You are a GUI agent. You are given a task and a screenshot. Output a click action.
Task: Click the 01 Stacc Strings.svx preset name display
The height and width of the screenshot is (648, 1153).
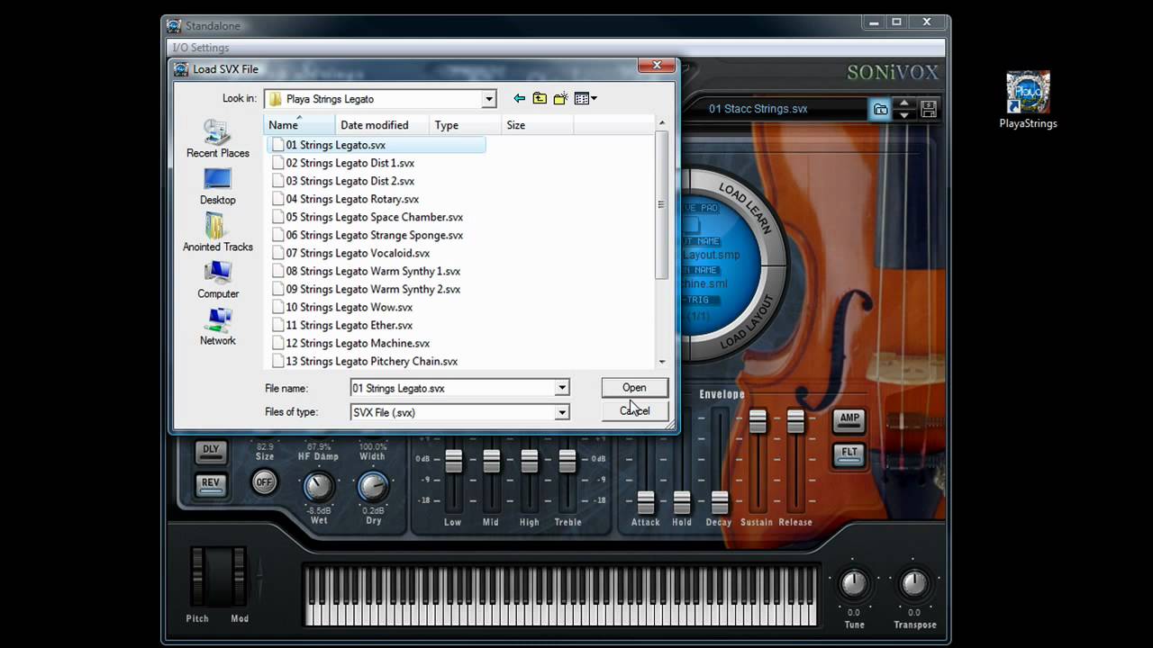(x=758, y=109)
